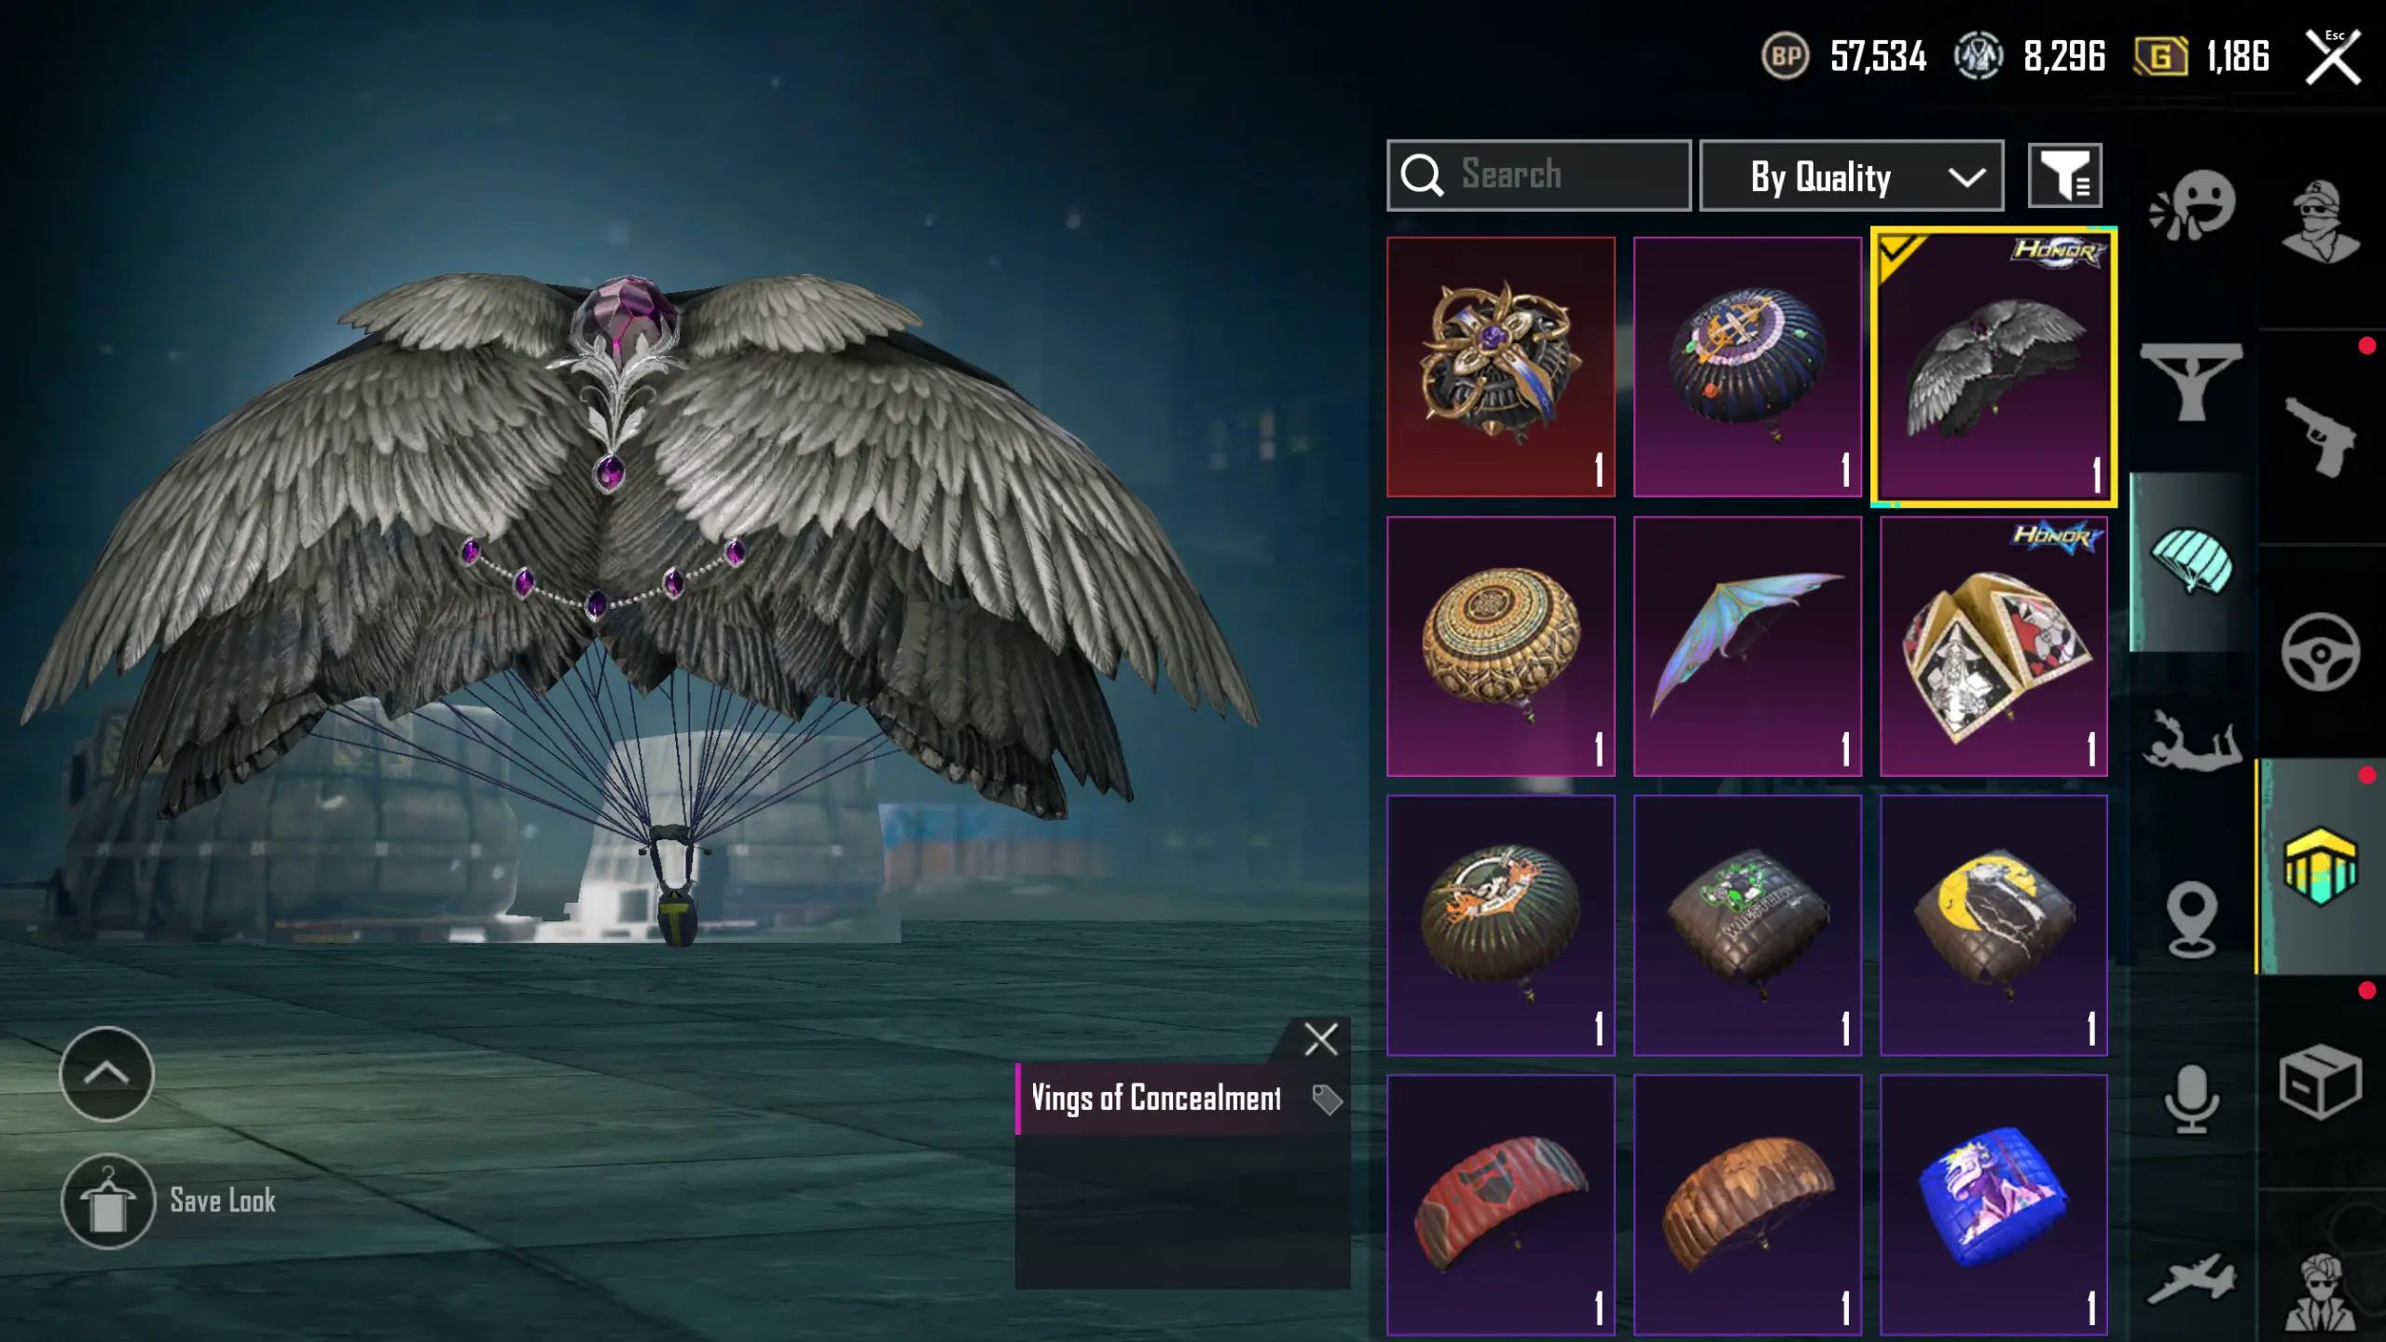Switch to the parachute category tab
Image resolution: width=2386 pixels, height=1342 pixels.
[2192, 561]
